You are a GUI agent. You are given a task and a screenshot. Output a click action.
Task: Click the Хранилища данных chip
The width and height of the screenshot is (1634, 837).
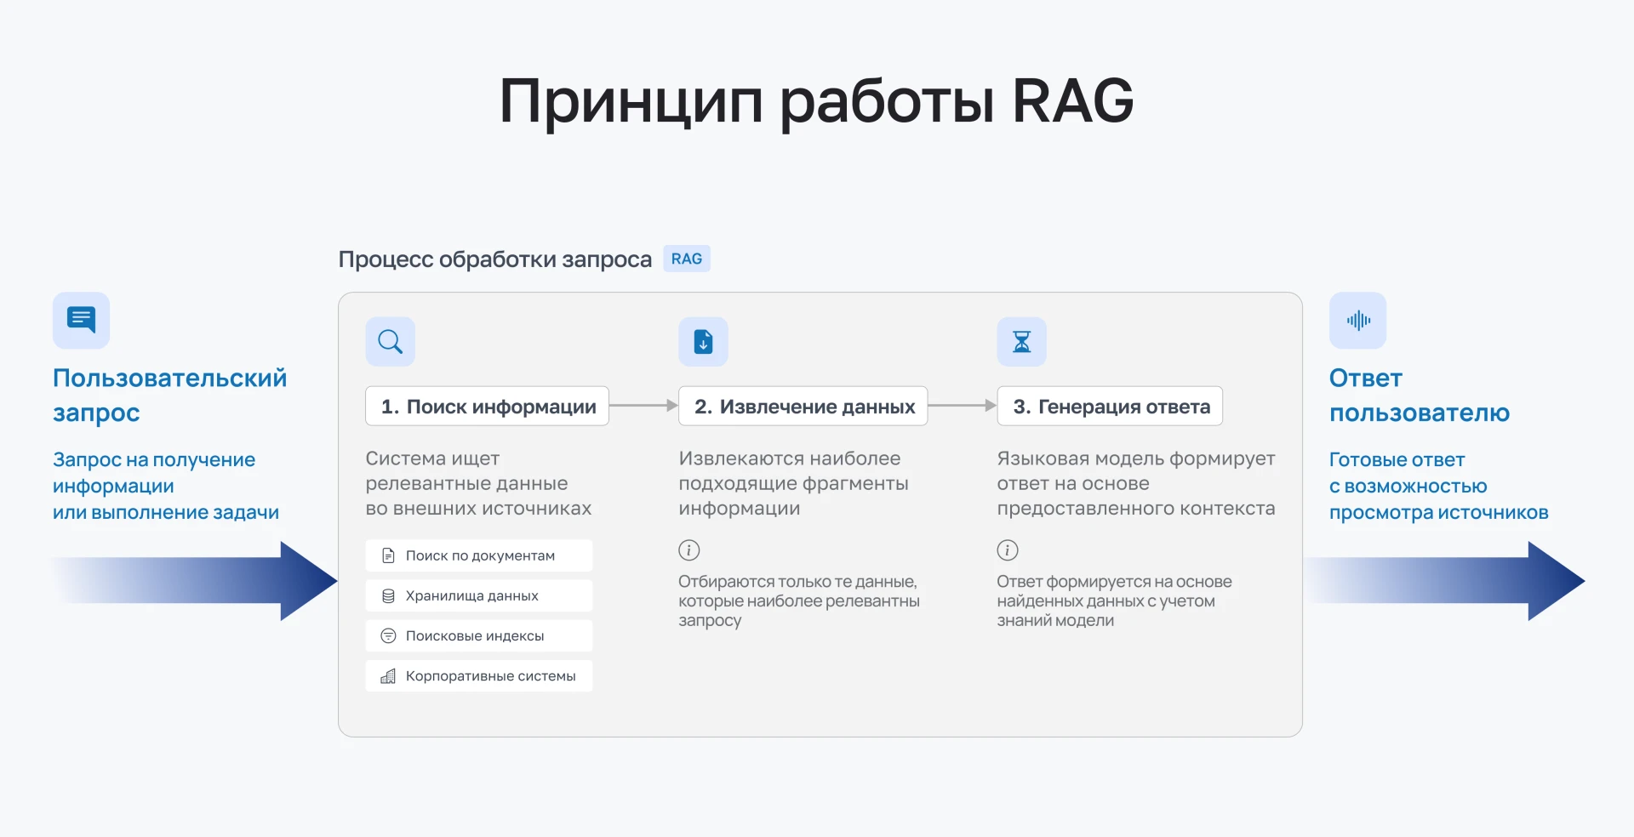coord(479,595)
